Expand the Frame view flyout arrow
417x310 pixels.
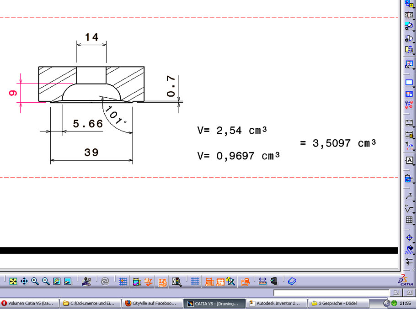point(414,86)
